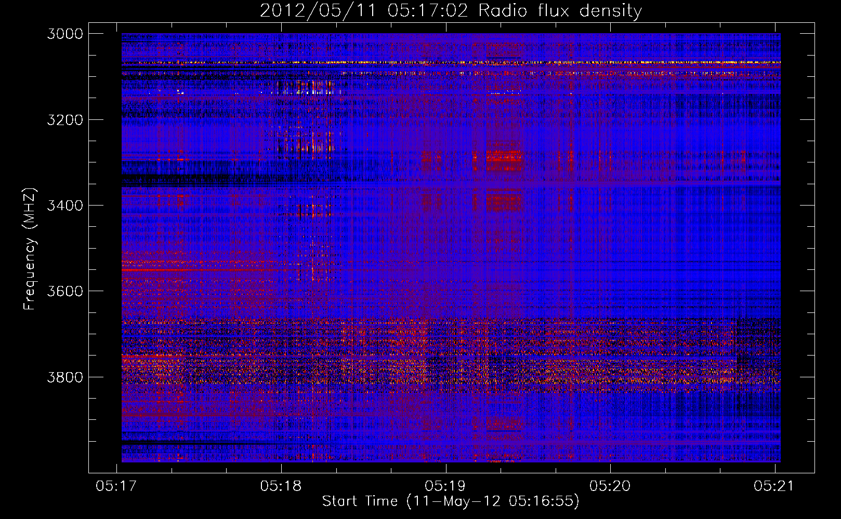Click the 3400 frequency tick label
The image size is (841, 519).
[x=65, y=206]
